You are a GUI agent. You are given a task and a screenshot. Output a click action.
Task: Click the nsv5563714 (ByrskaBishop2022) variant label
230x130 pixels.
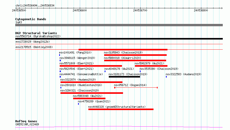tap(38, 36)
